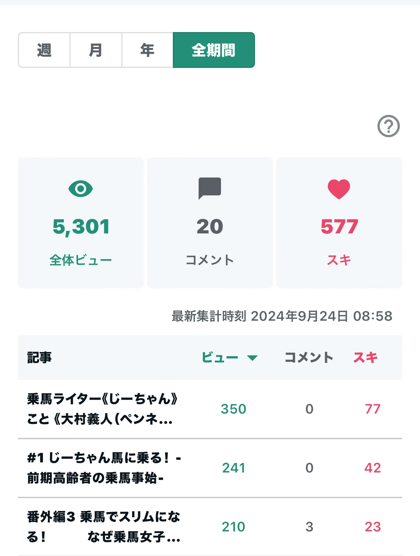This screenshot has height=556, width=420.
Task: Click the green eye views icon
Action: click(81, 189)
